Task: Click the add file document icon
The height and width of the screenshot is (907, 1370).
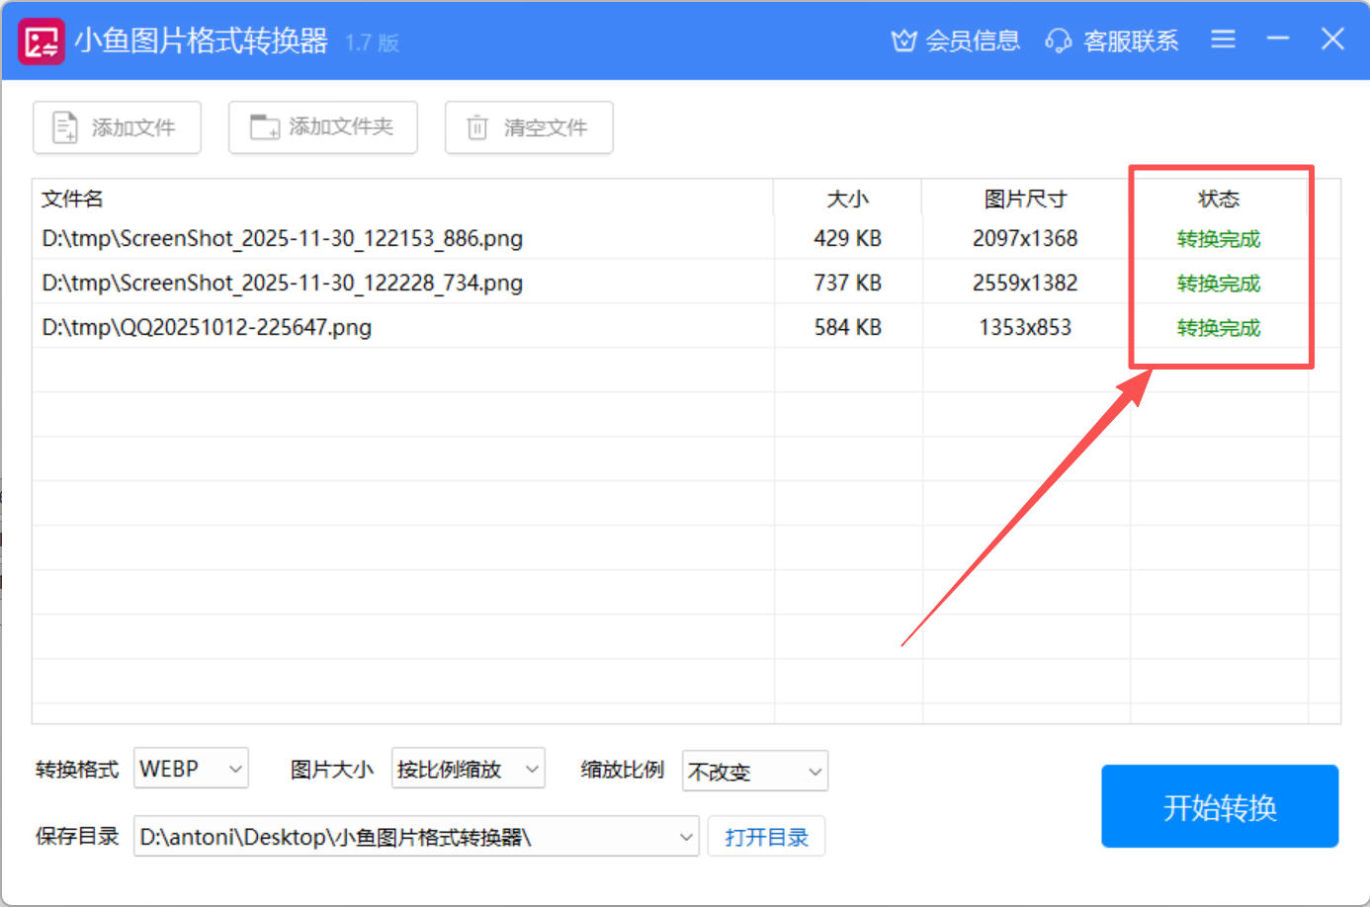Action: [65, 127]
